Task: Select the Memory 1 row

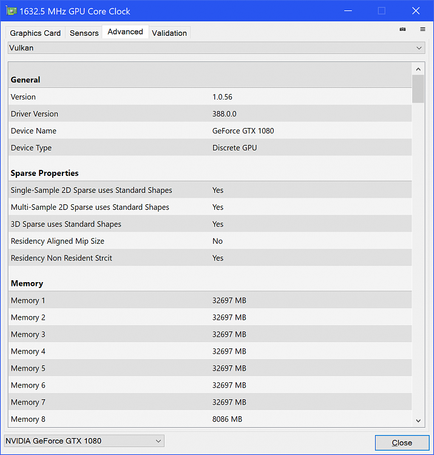Action: 210,300
